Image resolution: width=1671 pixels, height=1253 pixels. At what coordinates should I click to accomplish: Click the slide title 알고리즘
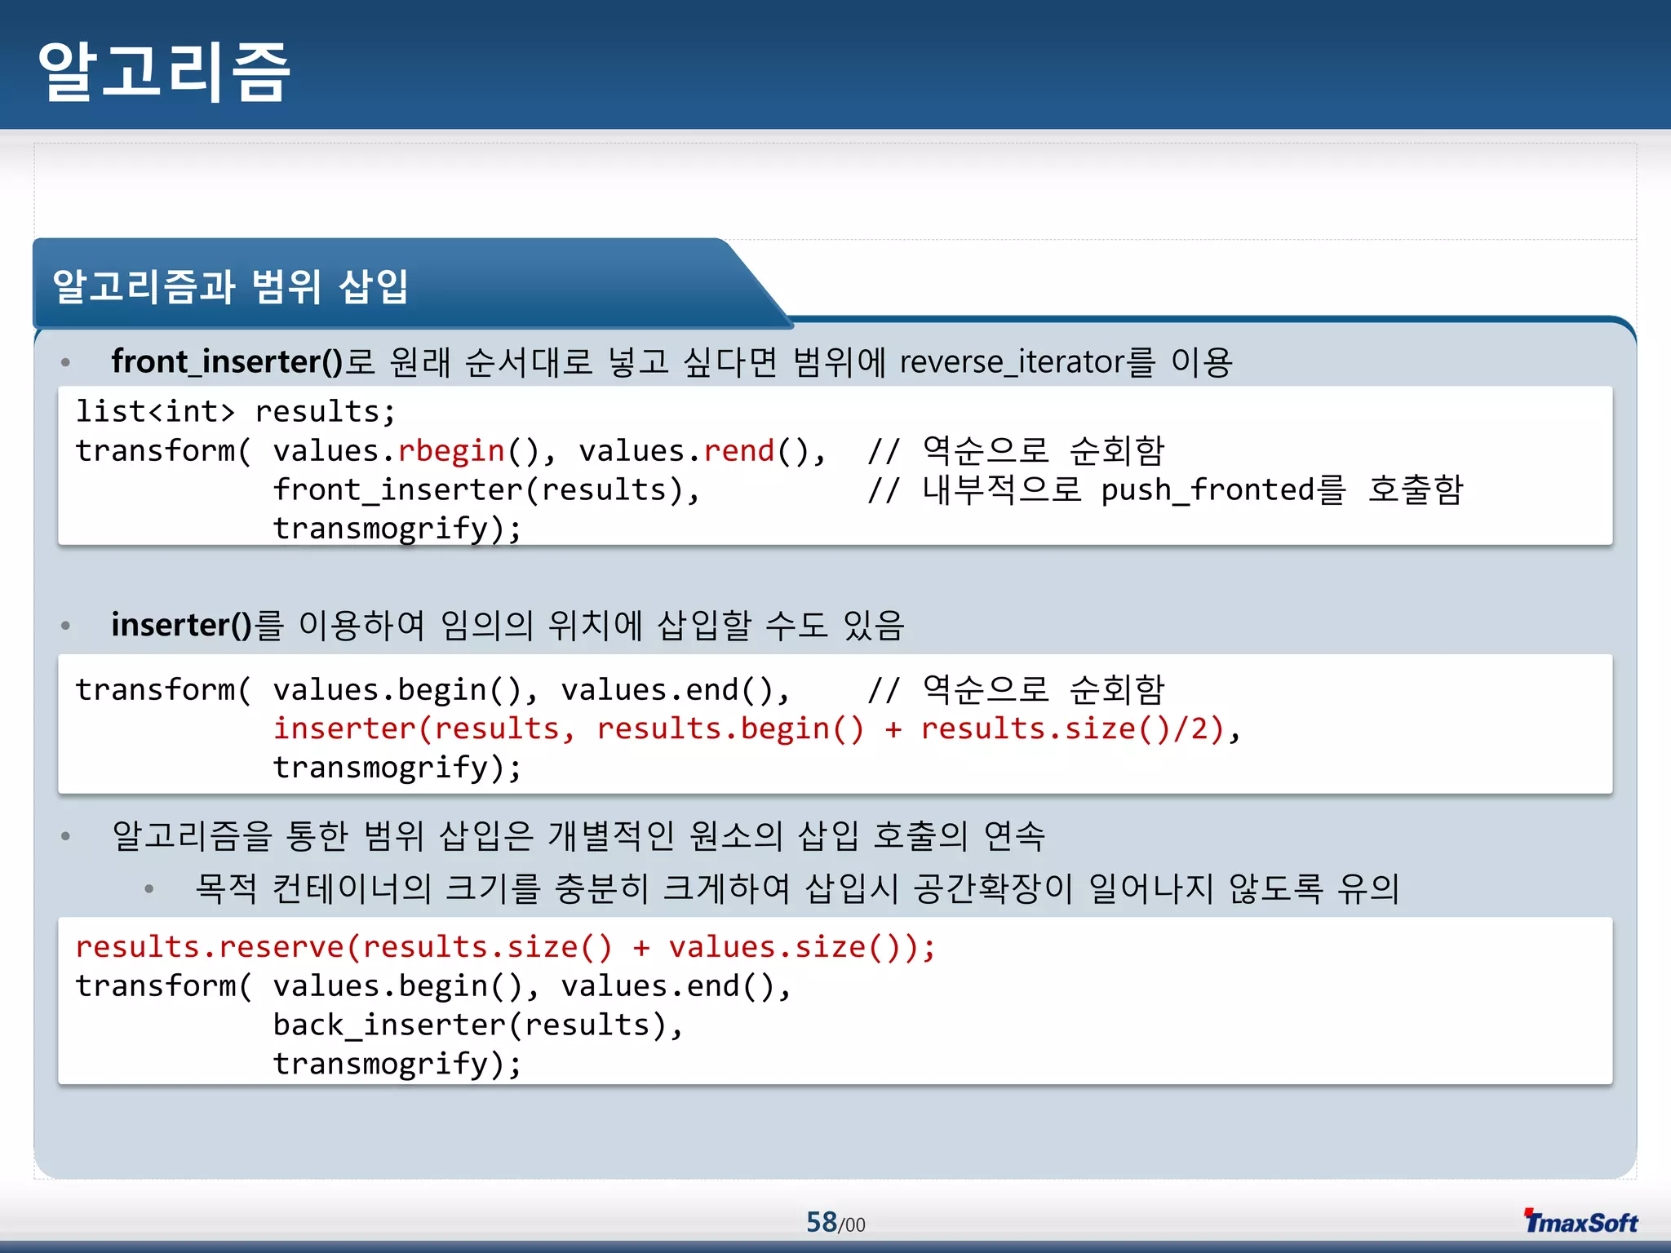click(x=164, y=72)
